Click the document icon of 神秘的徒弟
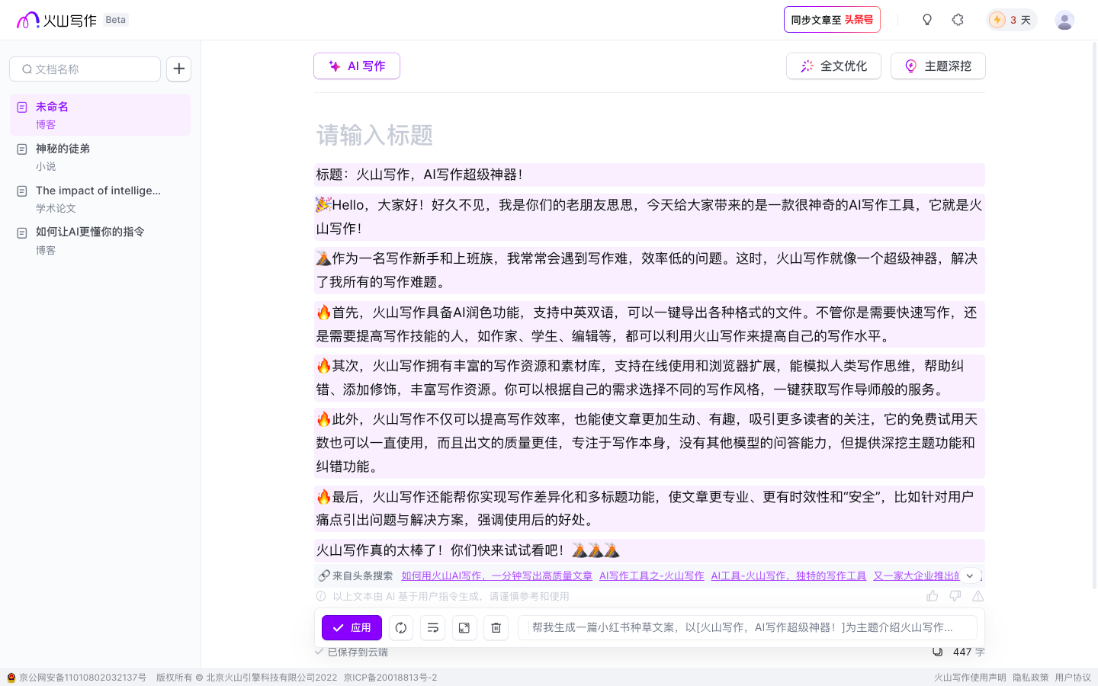Viewport: 1098px width, 686px height. point(22,149)
